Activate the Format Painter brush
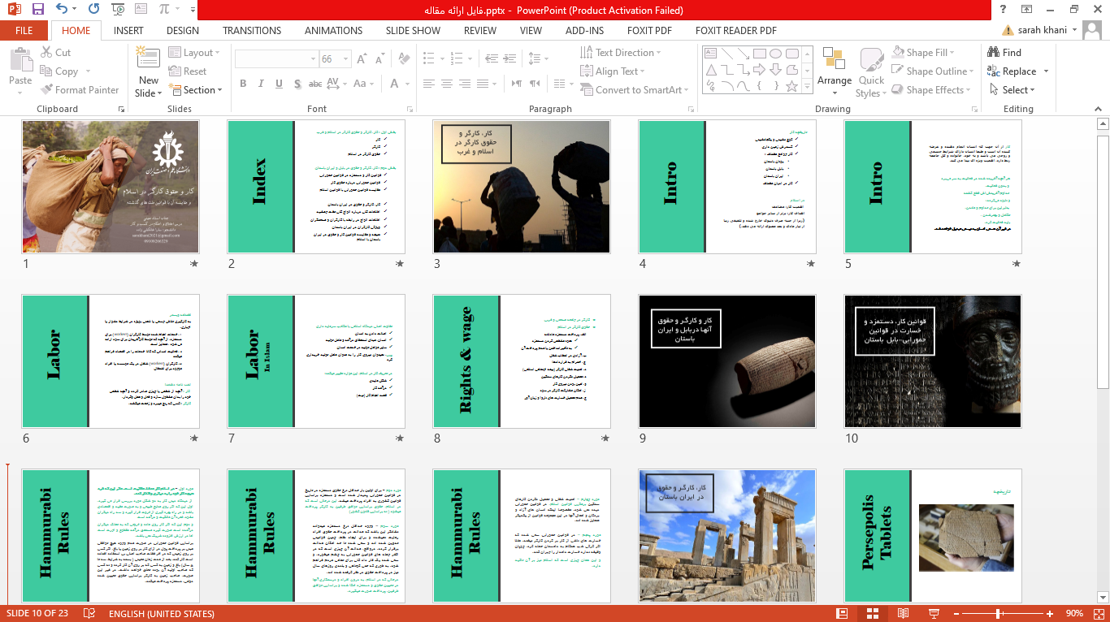 pyautogui.click(x=79, y=90)
